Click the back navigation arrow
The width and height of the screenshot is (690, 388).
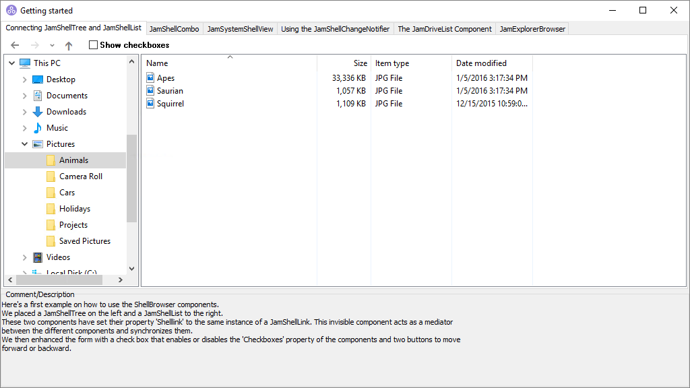click(x=15, y=45)
